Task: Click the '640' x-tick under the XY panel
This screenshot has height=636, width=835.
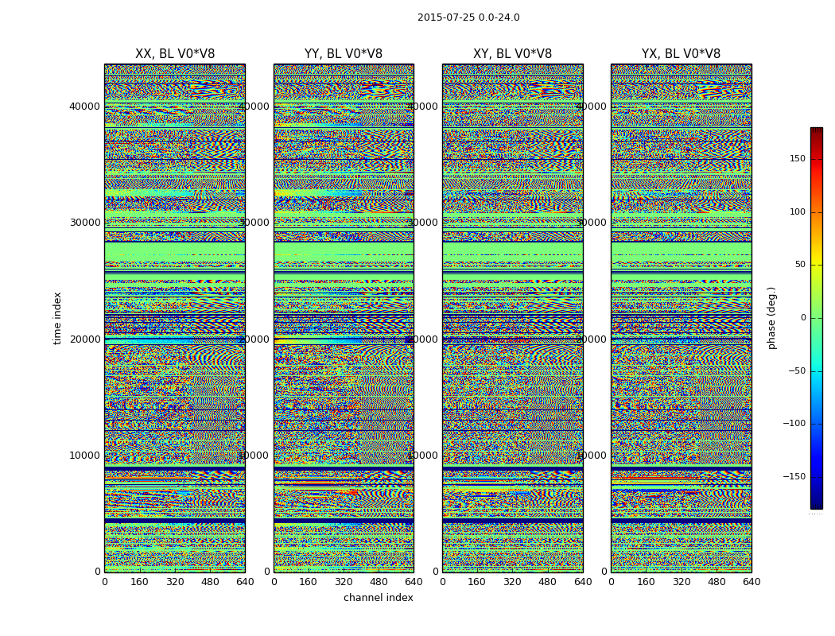Action: pyautogui.click(x=583, y=582)
